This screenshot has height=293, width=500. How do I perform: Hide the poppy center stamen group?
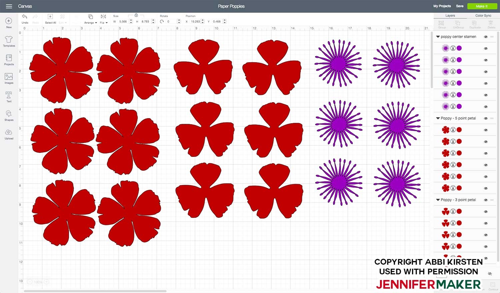pos(486,37)
